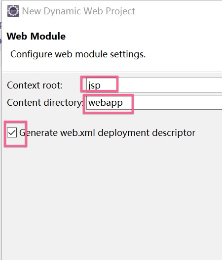Click the Eclipse gear icon in title bar
This screenshot has width=222, height=260.
[13, 11]
